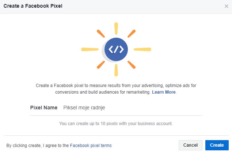
Task: Close the Create a Facebook Pixel dialog
Action: point(227,6)
